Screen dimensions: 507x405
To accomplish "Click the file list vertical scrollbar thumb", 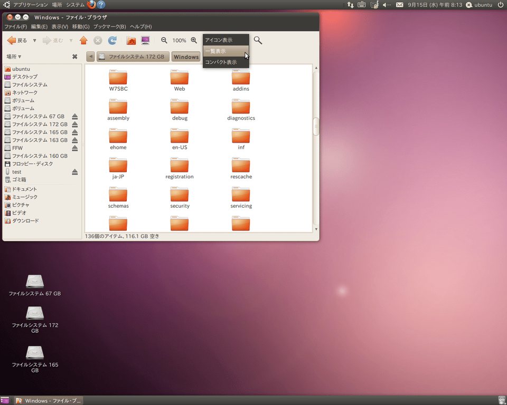I will [x=316, y=126].
